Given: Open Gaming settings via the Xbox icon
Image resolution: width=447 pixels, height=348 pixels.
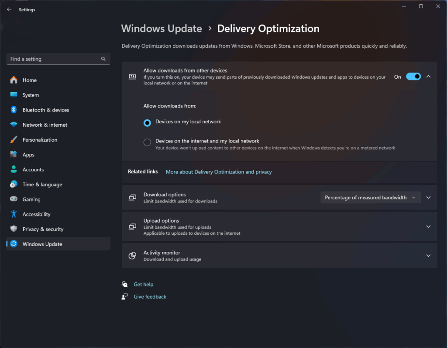Looking at the screenshot, I should coord(14,199).
